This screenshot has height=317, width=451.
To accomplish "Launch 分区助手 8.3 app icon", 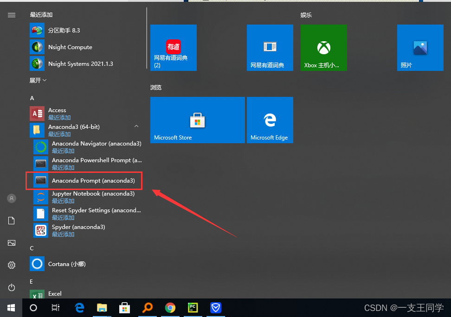I will (37, 30).
